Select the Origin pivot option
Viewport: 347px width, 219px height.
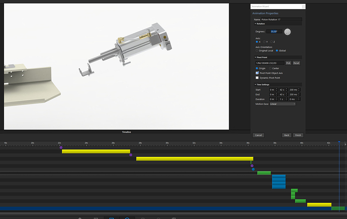[256, 68]
